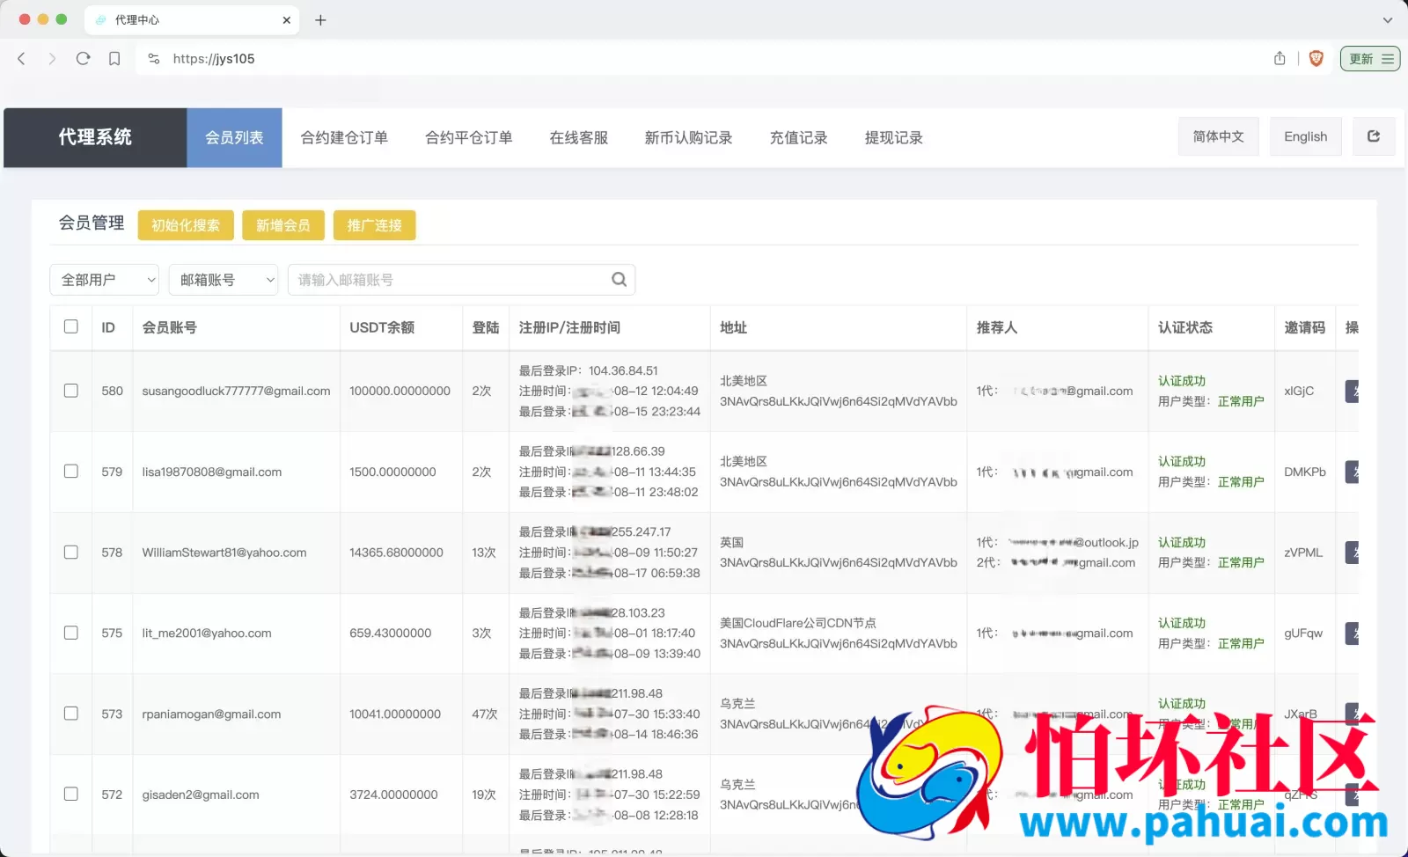Viewport: 1408px width, 857px height.
Task: Click the 注册IP/注册时间 column header
Action: click(569, 327)
